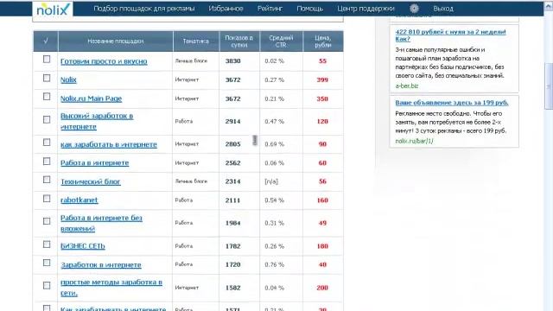The image size is (553, 311).
Task: Sort by Цена, рубли header
Action: point(322,41)
